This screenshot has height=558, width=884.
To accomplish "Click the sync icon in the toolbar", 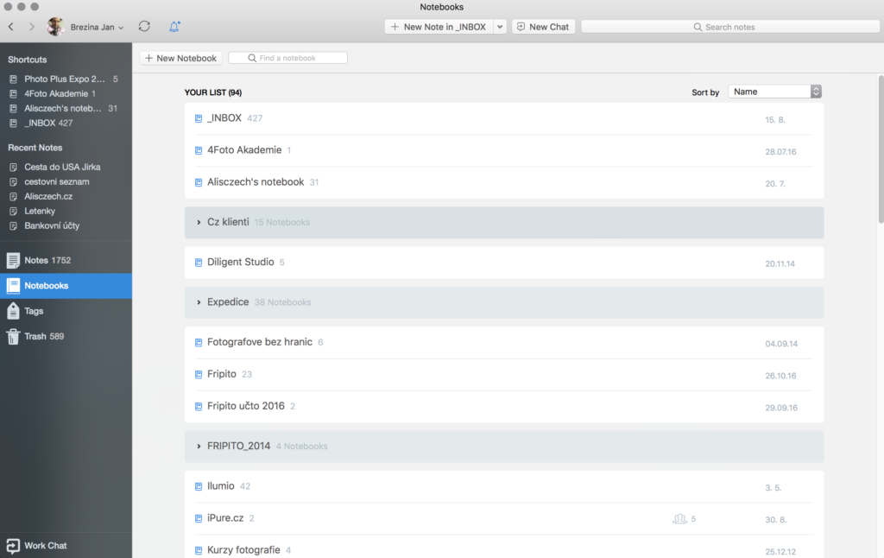I will 144,27.
